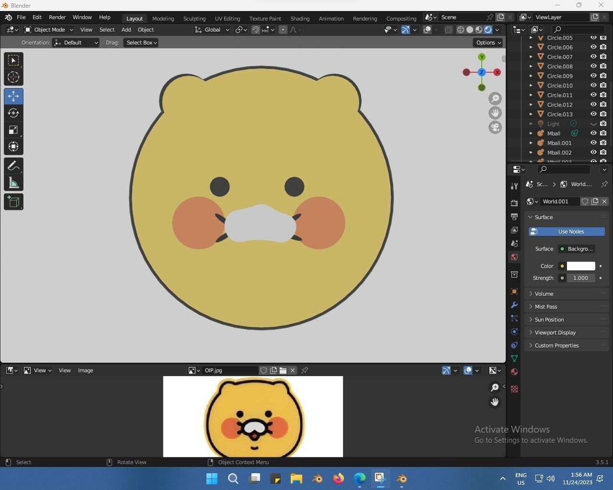Hide Circle.008 in viewport

pos(593,67)
